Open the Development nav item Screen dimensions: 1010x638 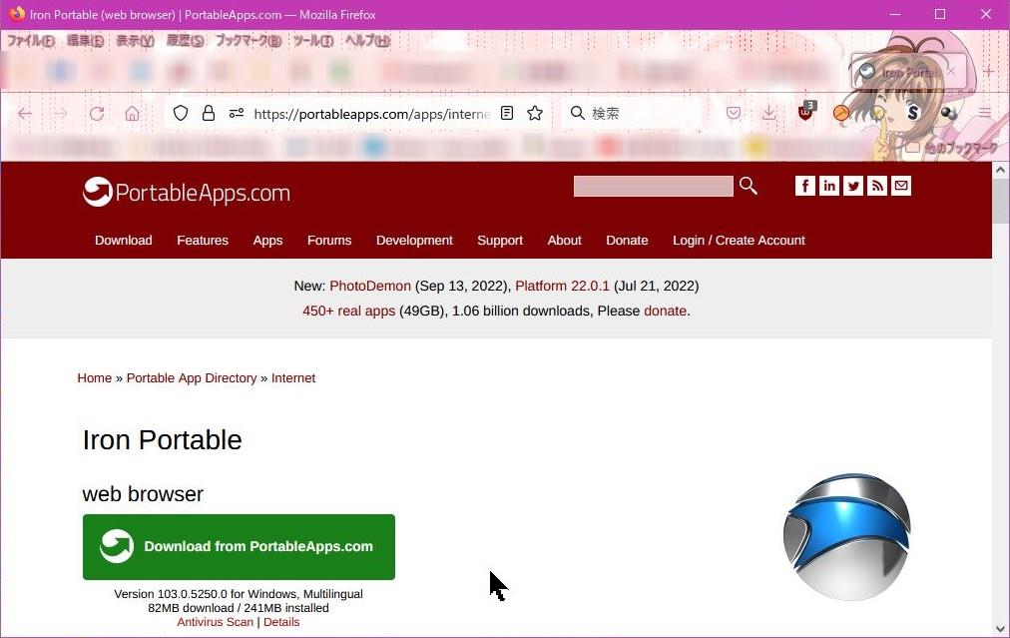pyautogui.click(x=414, y=241)
